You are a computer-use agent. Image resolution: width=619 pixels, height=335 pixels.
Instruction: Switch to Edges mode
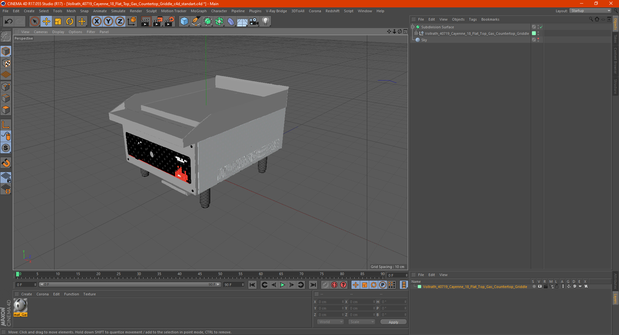pyautogui.click(x=6, y=98)
